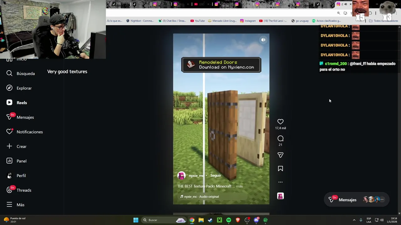The image size is (401, 225).
Task: Click the taskbar Buscar search box
Action: (x=164, y=220)
